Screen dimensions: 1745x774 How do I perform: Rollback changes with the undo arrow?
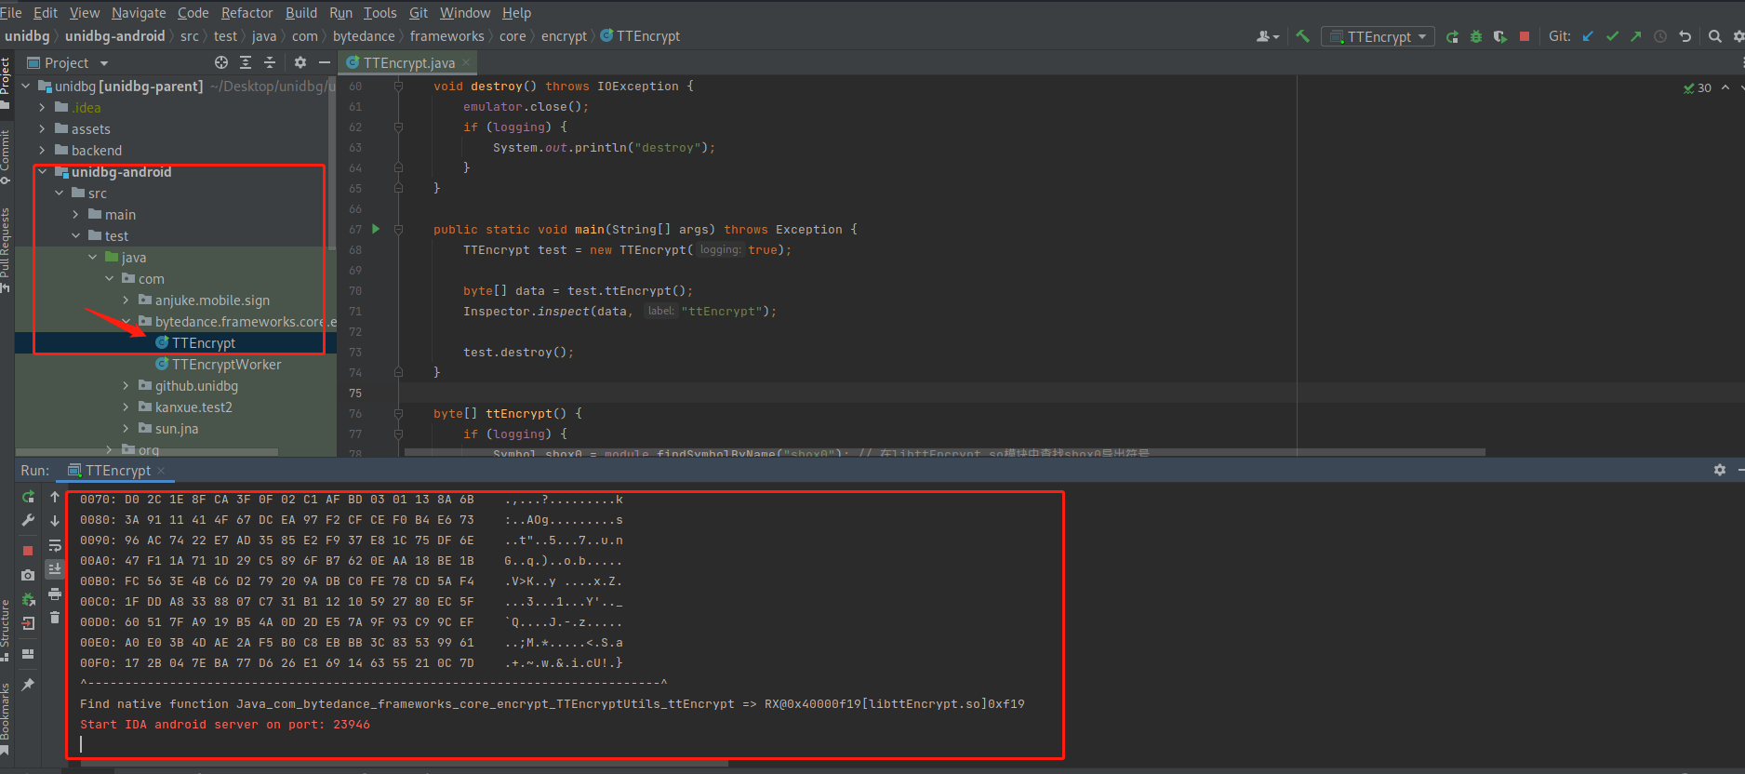coord(1685,36)
